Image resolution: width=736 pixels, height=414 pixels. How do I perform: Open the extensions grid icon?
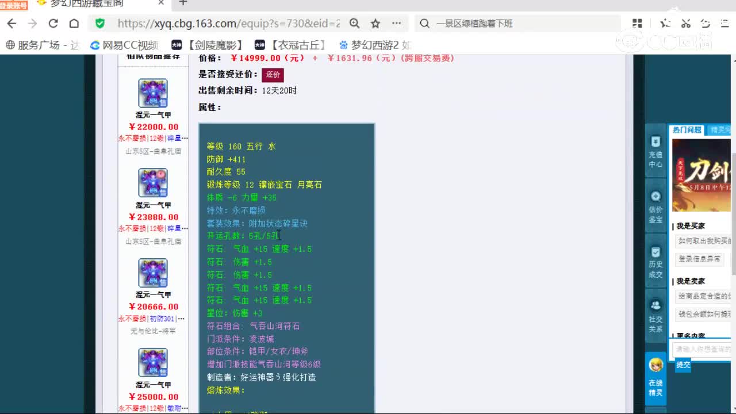coord(637,24)
